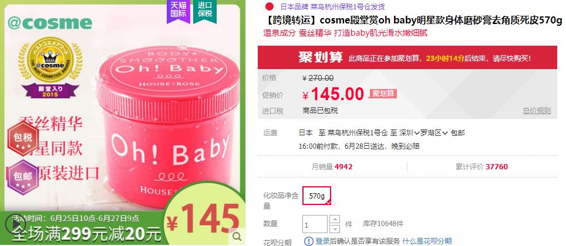
Task: Click the magnifier zoom icon on product image
Action: [x=237, y=236]
